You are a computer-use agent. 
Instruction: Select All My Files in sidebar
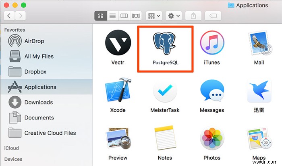[47, 57]
